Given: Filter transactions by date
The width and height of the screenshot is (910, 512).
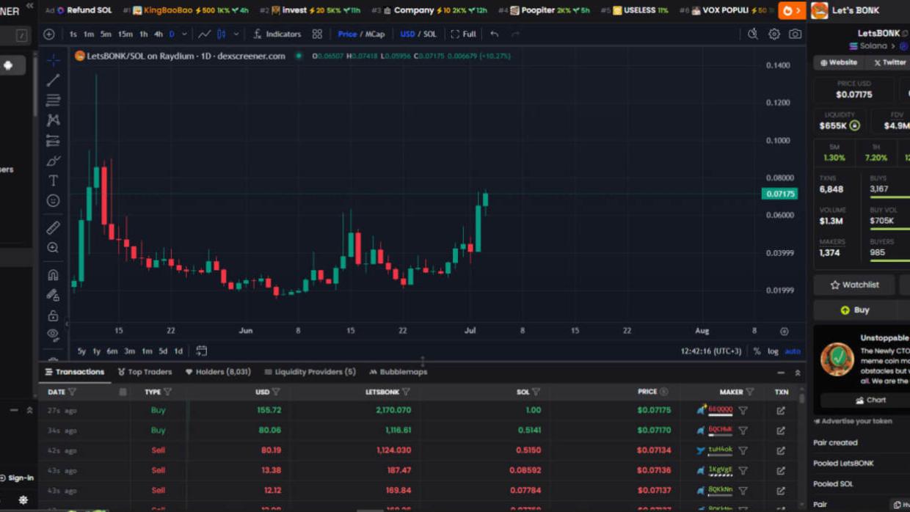Looking at the screenshot, I should coord(72,392).
